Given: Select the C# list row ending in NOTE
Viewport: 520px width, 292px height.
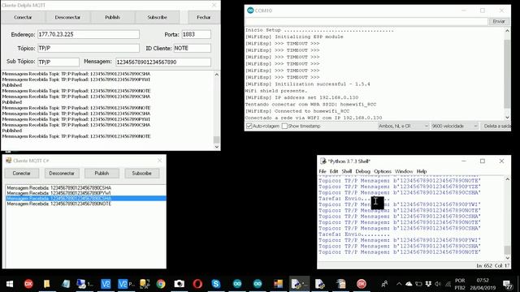Looking at the screenshot, I should [x=86, y=204].
